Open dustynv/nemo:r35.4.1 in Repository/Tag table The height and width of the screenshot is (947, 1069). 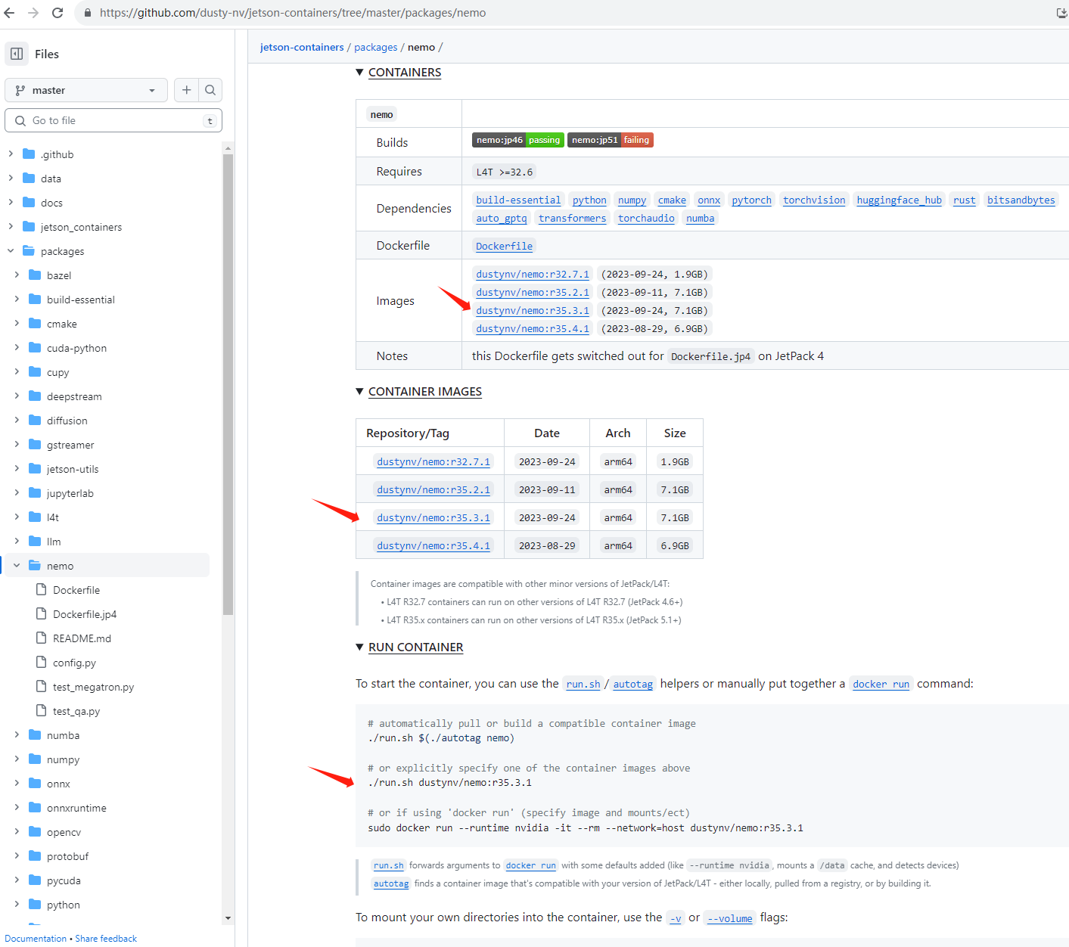[x=434, y=545]
